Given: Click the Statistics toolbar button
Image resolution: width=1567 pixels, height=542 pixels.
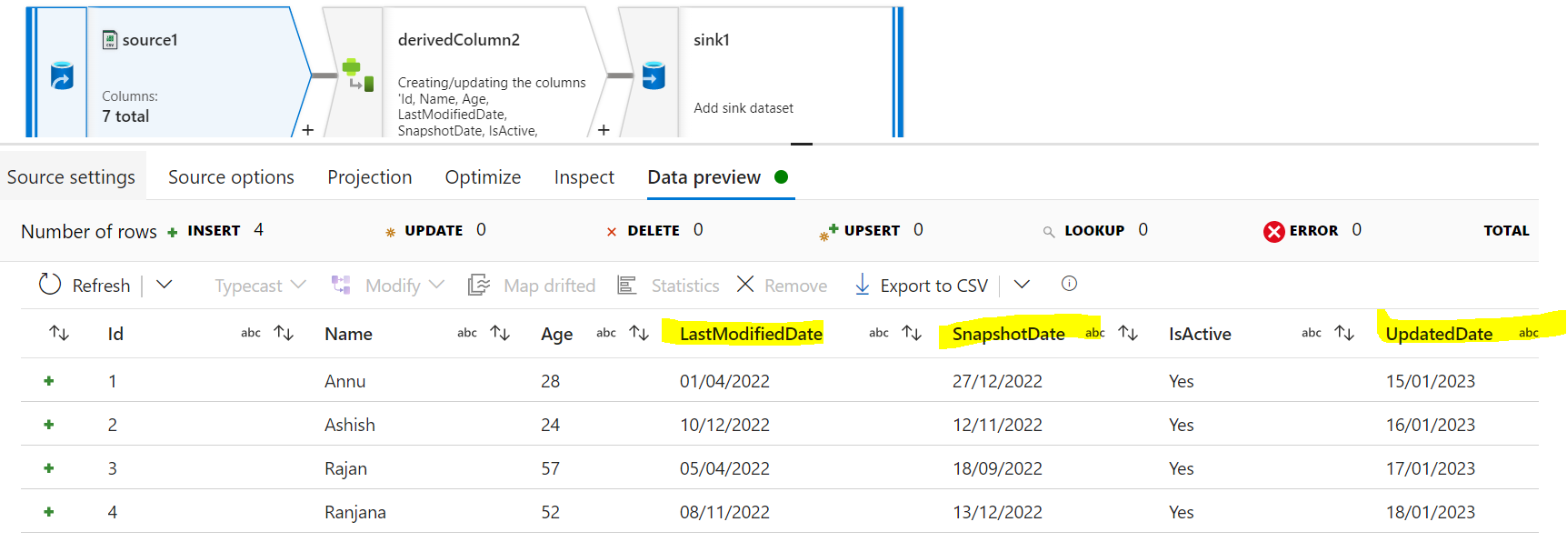Looking at the screenshot, I should tap(669, 286).
